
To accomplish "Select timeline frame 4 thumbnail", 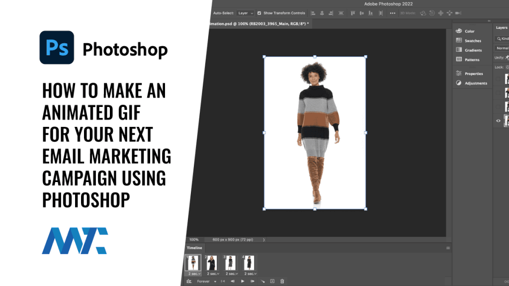I will pos(249,263).
